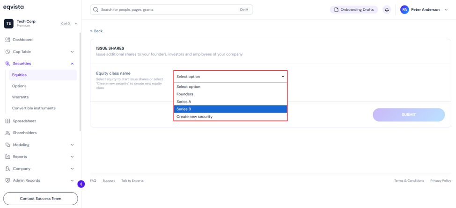Expand the Reports chevron

click(x=73, y=157)
